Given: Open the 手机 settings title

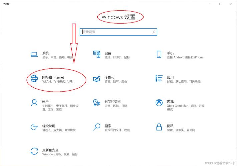Looking at the screenshot, I should pos(170,53).
